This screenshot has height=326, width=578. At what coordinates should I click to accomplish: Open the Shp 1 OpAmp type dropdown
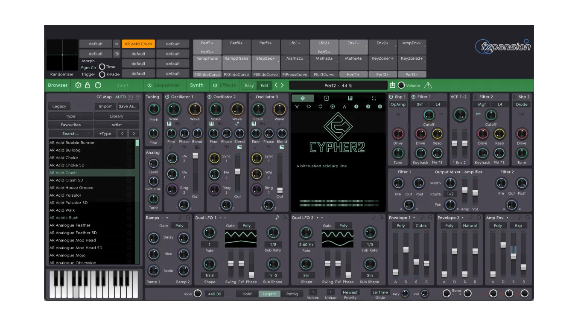398,105
